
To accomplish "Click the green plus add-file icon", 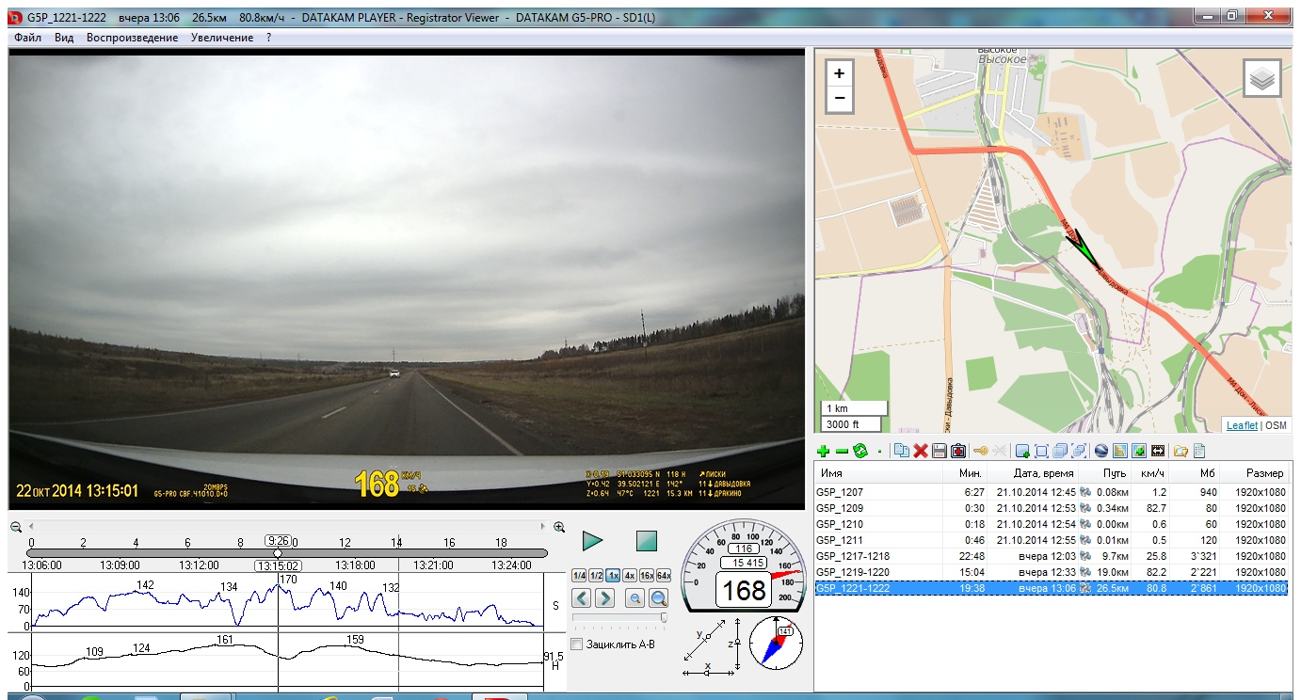I will [x=824, y=452].
